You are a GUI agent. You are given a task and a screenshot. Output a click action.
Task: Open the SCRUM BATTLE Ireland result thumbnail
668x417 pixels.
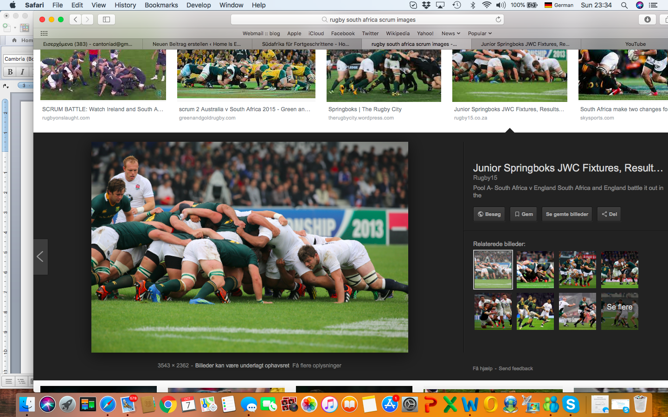103,75
